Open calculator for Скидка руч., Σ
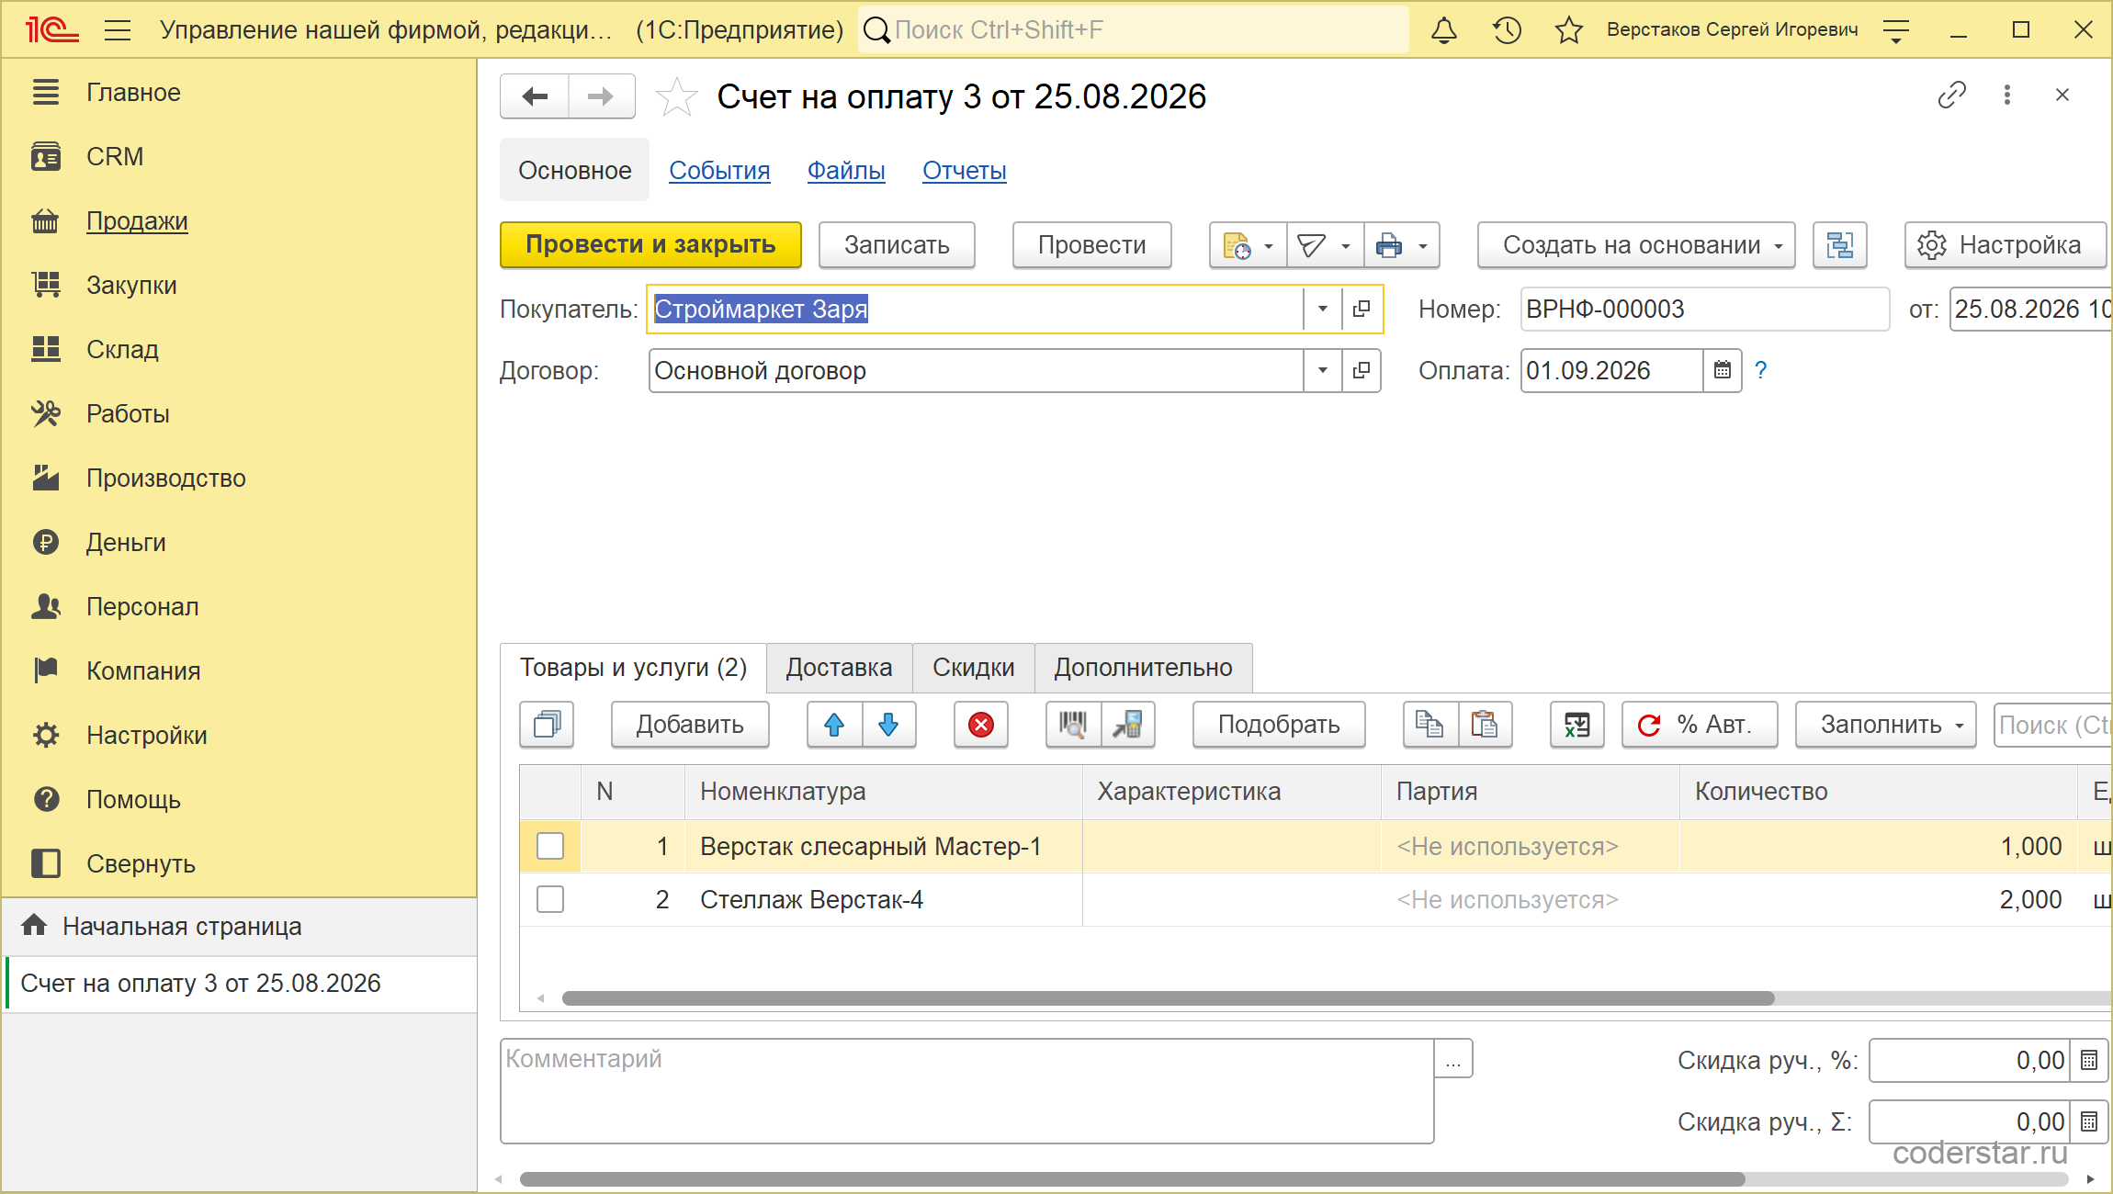This screenshot has height=1194, width=2113. 2089,1121
